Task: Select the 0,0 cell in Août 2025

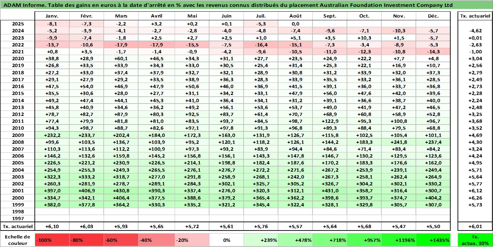Action: [296, 24]
